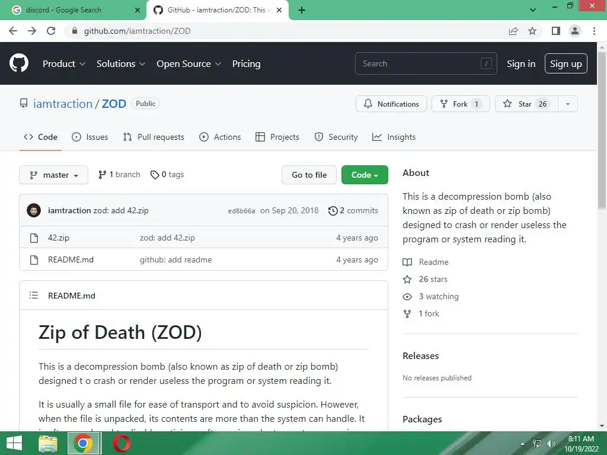
Task: Click the Sign up button
Action: point(566,63)
